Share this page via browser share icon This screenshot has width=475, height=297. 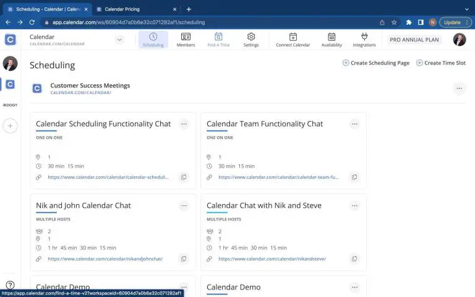(x=382, y=22)
